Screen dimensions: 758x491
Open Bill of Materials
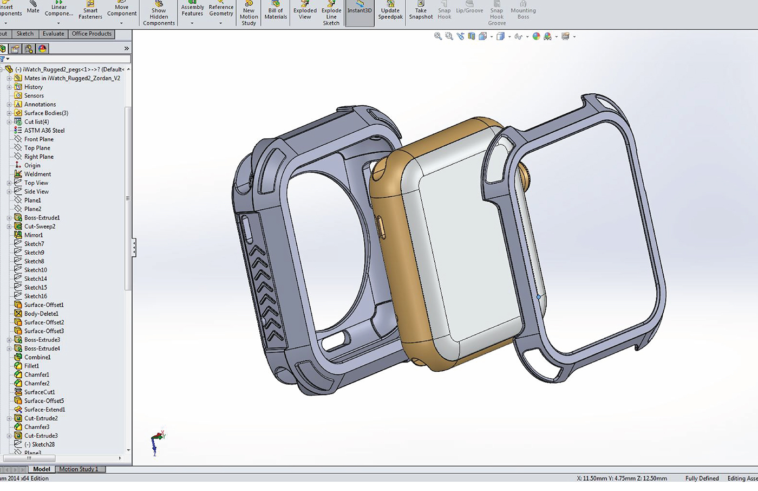coord(276,11)
